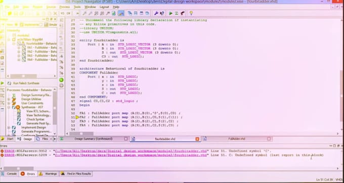Switch to the Files panel tab

pyautogui.click(x=42, y=139)
